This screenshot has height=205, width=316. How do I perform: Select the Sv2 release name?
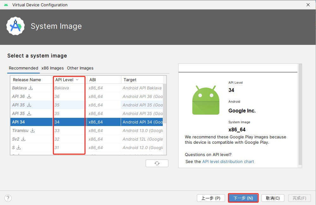click(16, 139)
